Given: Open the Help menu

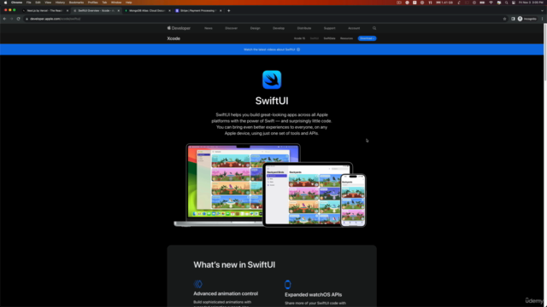Looking at the screenshot, I should [129, 3].
